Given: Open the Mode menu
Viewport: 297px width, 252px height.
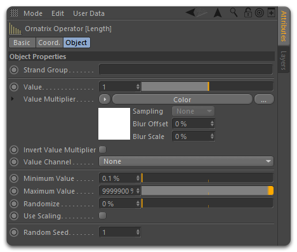Looking at the screenshot, I should [33, 13].
